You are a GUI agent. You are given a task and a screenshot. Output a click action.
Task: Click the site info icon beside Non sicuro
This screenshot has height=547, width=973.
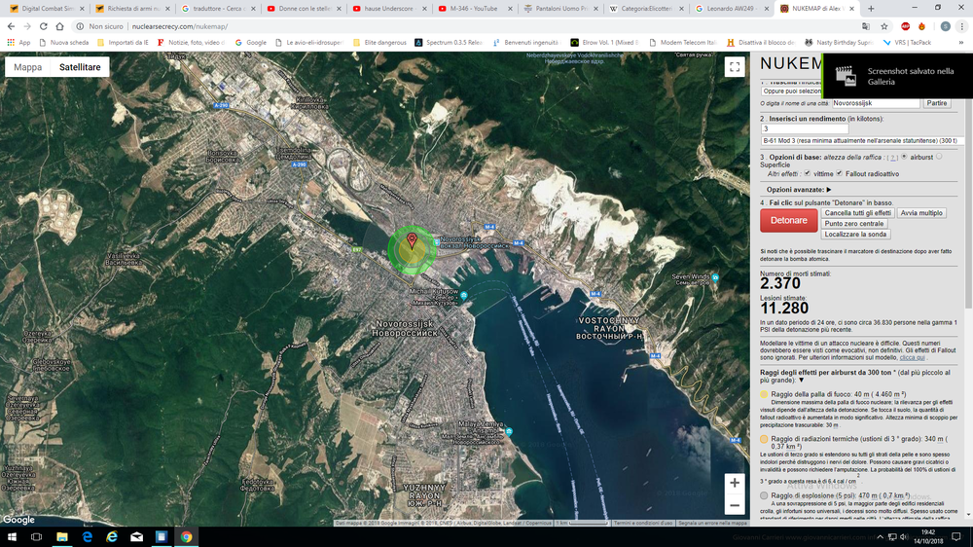tap(80, 26)
